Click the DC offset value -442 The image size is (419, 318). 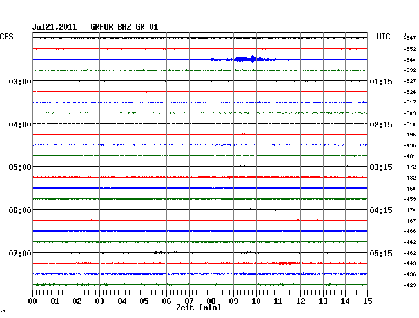409,242
